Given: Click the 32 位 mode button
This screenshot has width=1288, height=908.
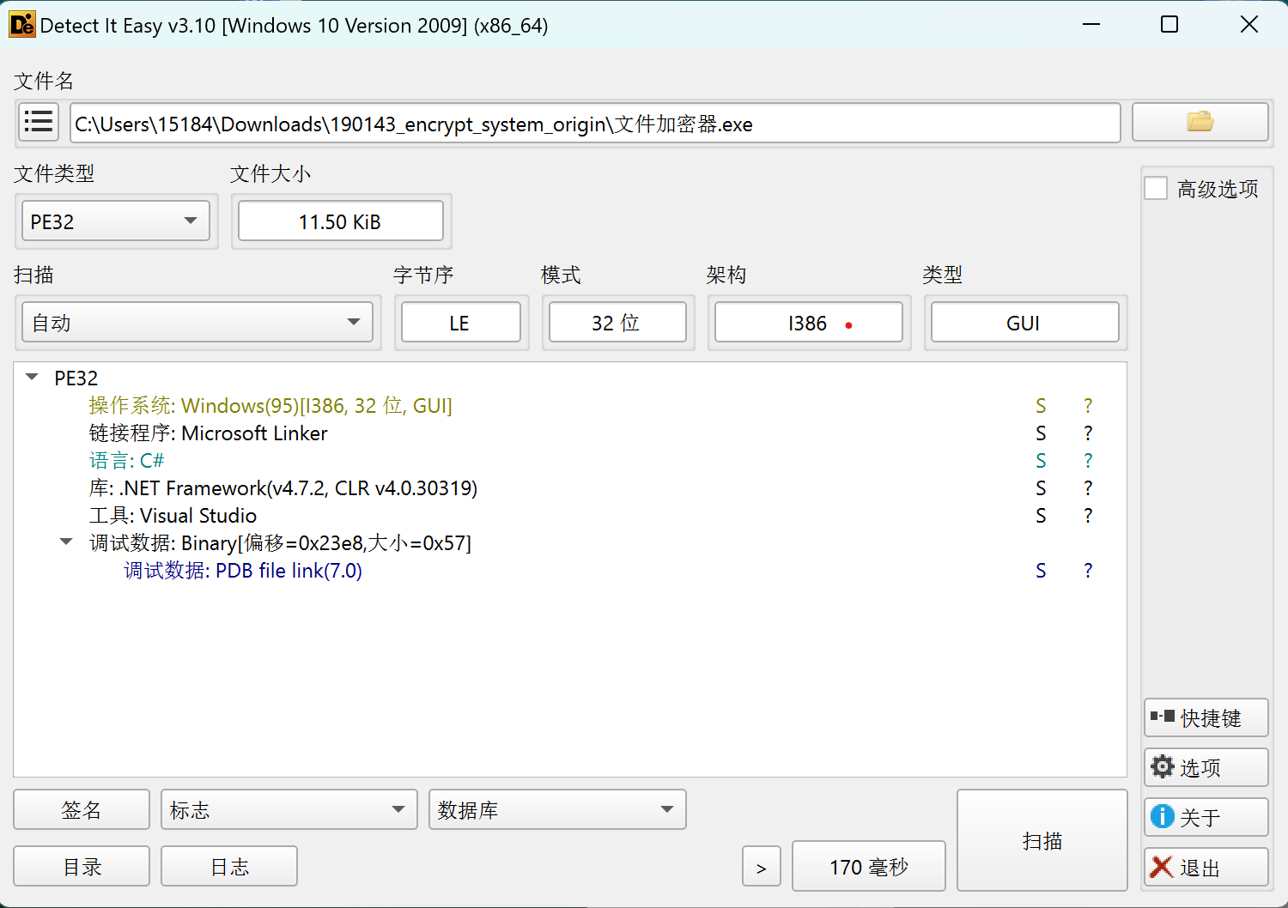Looking at the screenshot, I should 617,323.
